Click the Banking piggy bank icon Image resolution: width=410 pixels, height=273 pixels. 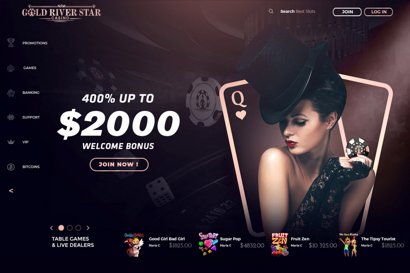(x=11, y=92)
